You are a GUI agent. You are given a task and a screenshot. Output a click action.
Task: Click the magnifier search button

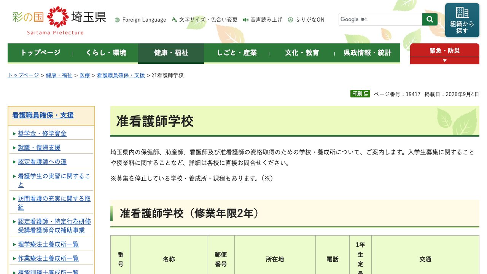(x=430, y=19)
